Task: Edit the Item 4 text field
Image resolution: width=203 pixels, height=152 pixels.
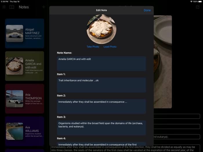Action: tap(101, 144)
